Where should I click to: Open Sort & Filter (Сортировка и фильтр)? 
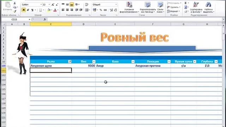point(196,7)
